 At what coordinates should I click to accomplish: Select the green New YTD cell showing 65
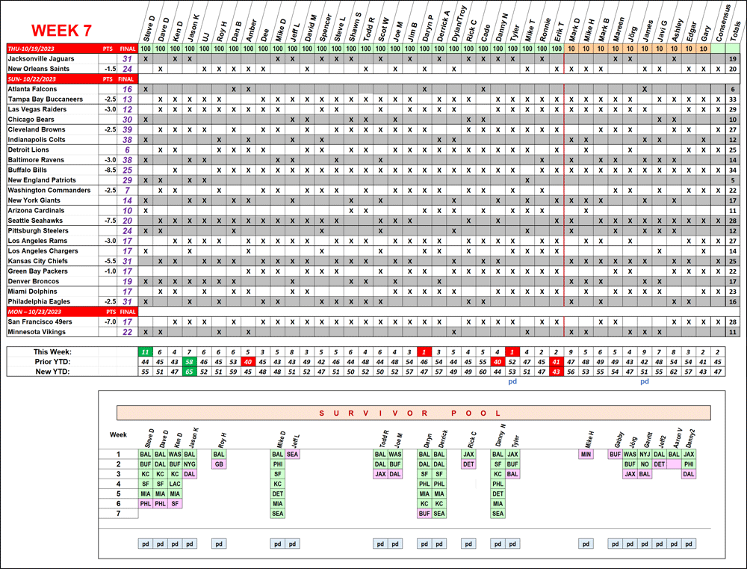click(x=190, y=371)
